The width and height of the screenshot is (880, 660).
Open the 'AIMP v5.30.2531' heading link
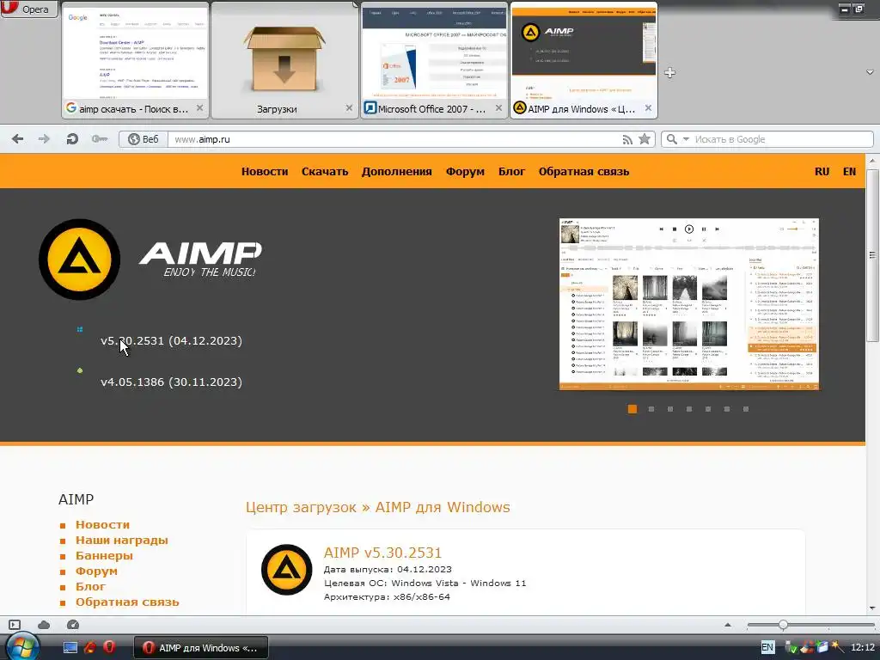(382, 553)
